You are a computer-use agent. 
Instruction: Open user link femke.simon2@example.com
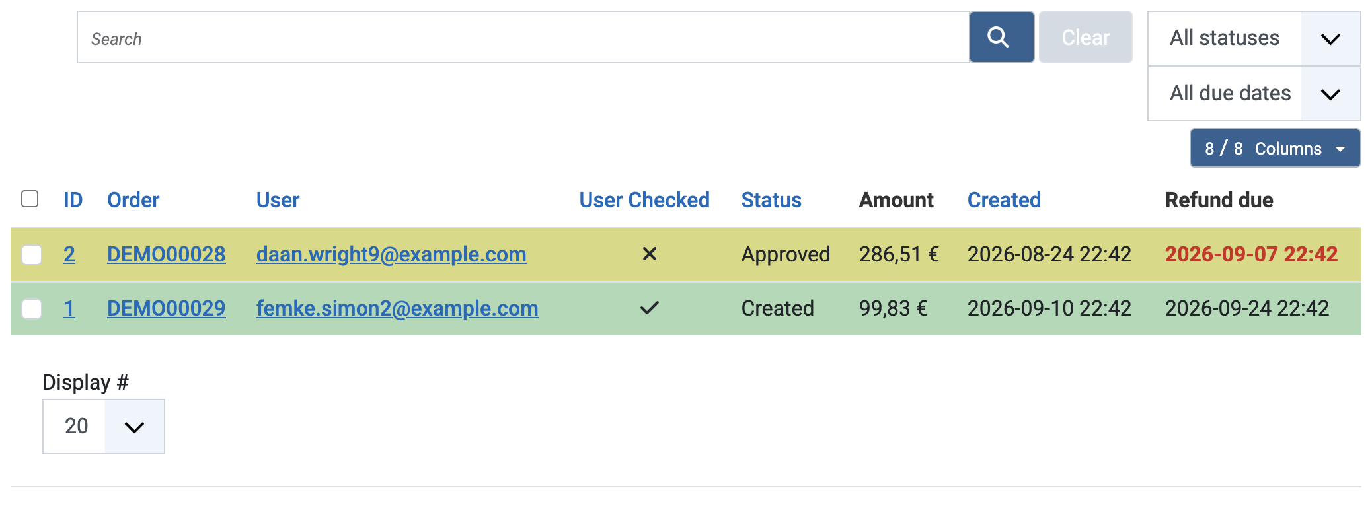(397, 308)
